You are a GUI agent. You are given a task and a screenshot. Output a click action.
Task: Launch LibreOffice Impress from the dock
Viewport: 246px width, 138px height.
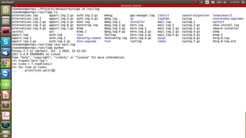pyautogui.click(x=6, y=95)
